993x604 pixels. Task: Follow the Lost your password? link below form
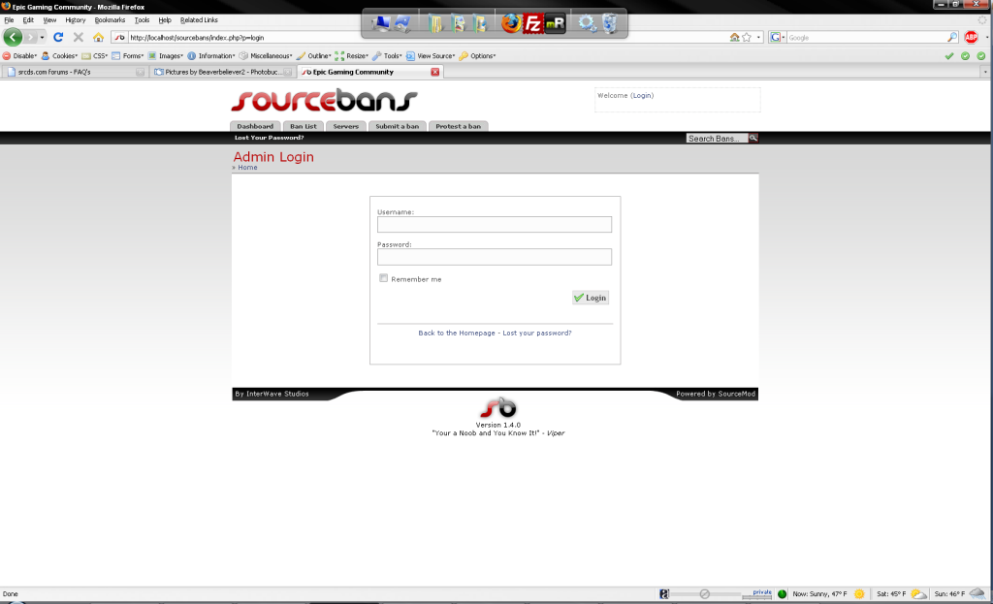pyautogui.click(x=537, y=333)
